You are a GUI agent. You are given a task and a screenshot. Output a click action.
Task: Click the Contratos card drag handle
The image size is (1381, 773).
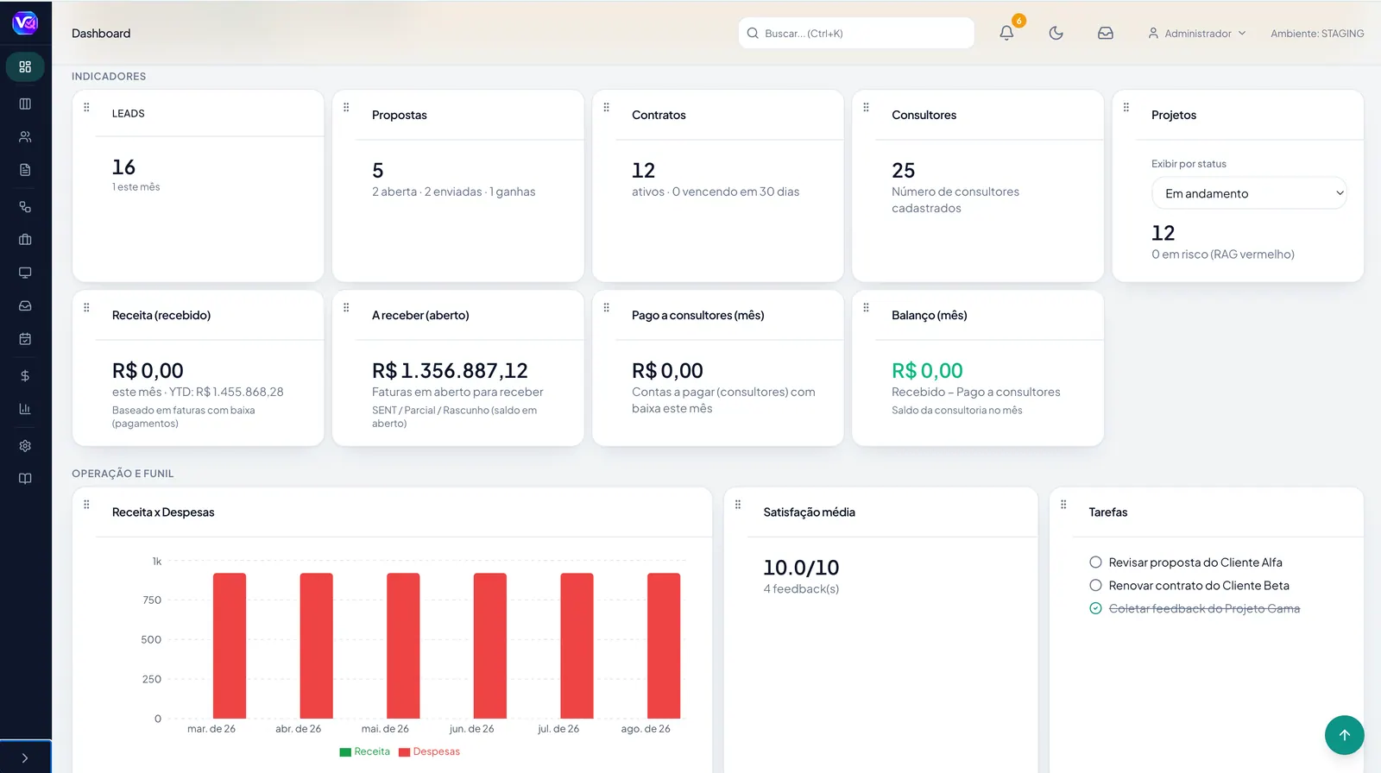point(606,107)
